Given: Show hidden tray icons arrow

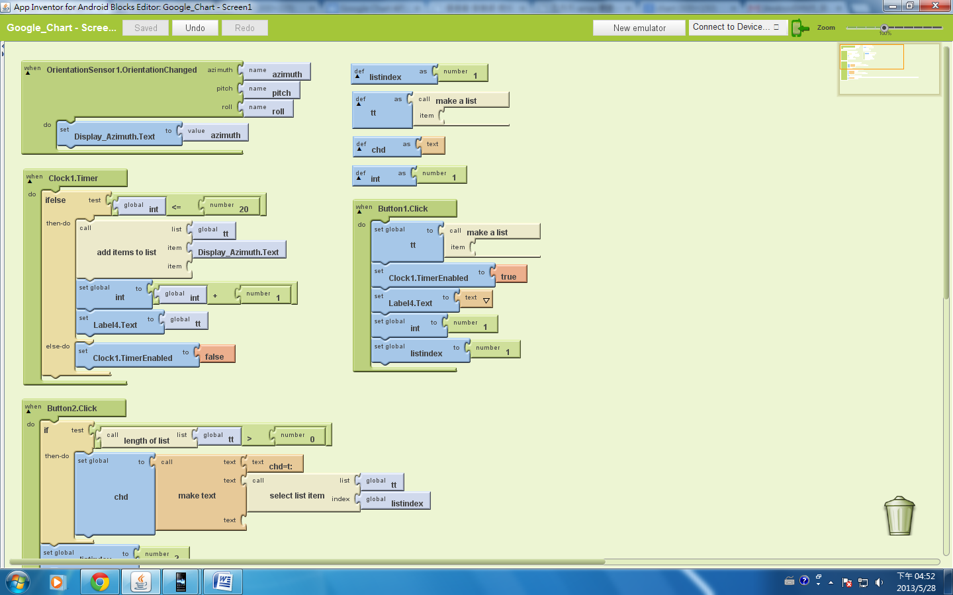Looking at the screenshot, I should [831, 582].
